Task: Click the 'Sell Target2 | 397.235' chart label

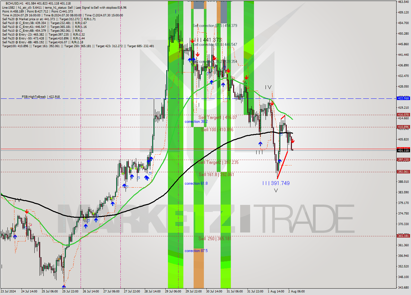Action: click(218, 163)
